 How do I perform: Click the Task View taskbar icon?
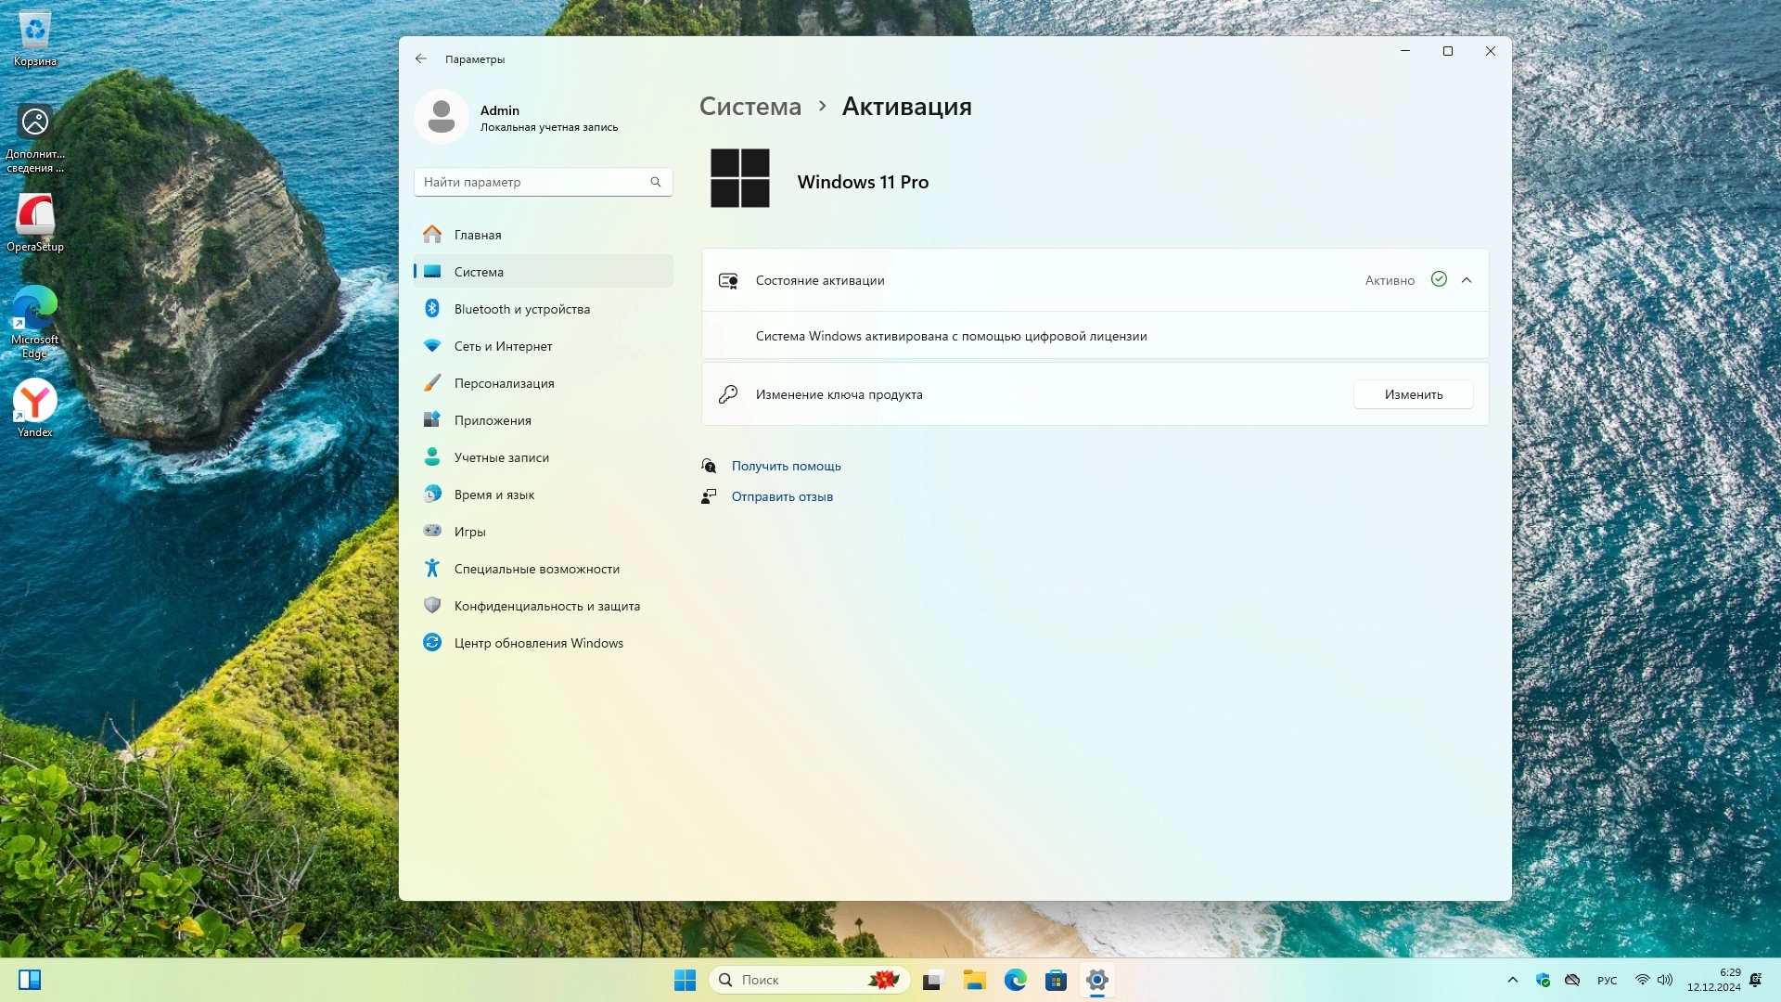(933, 980)
